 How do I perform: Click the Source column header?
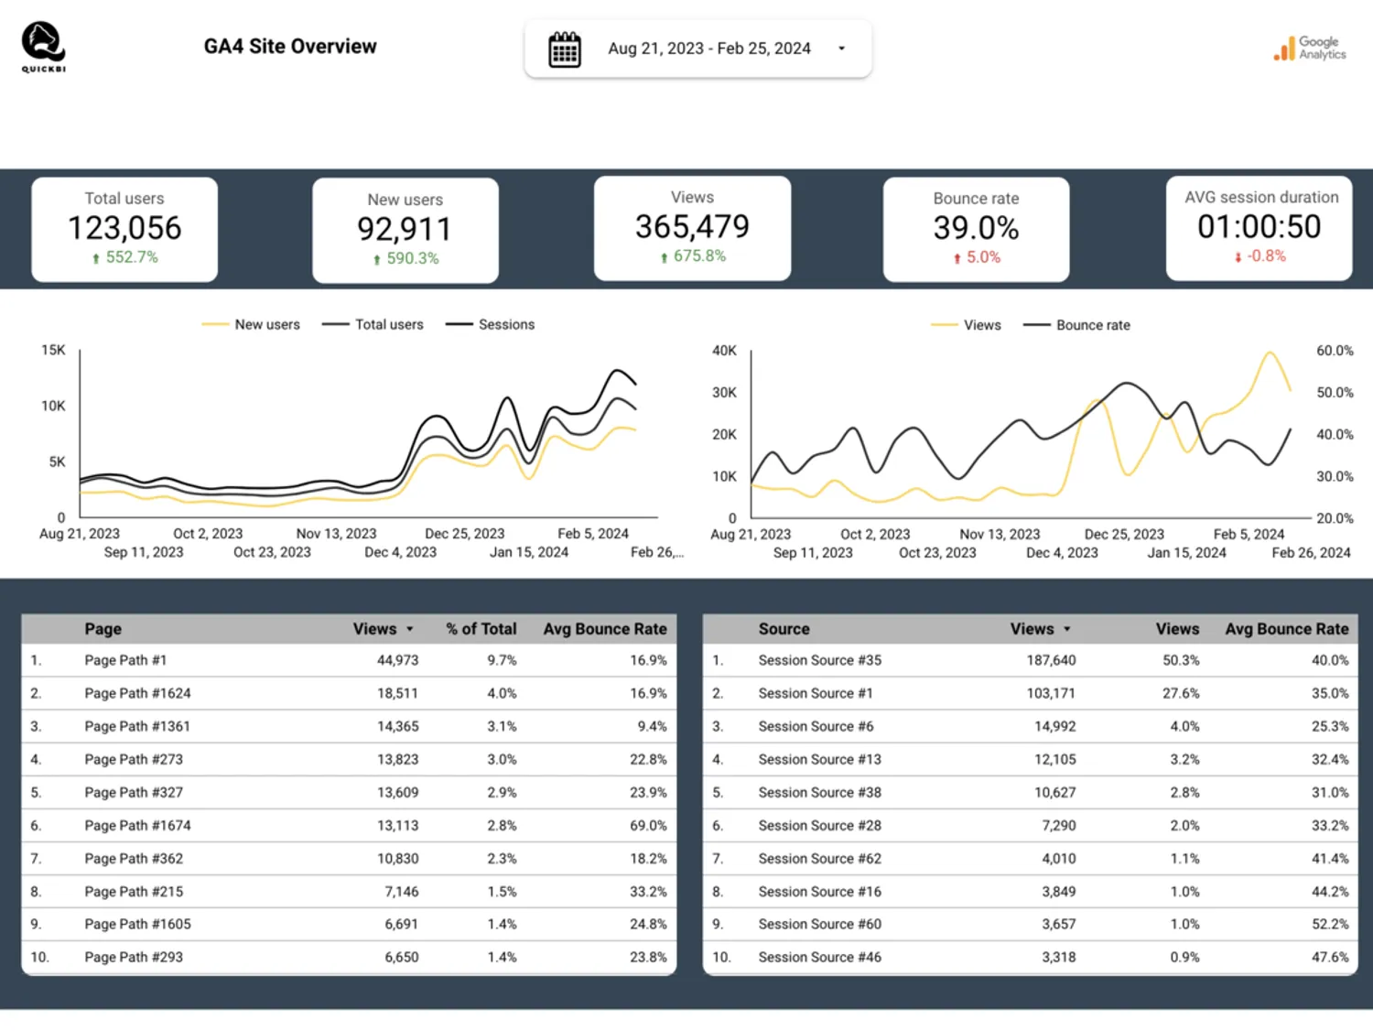click(x=784, y=629)
